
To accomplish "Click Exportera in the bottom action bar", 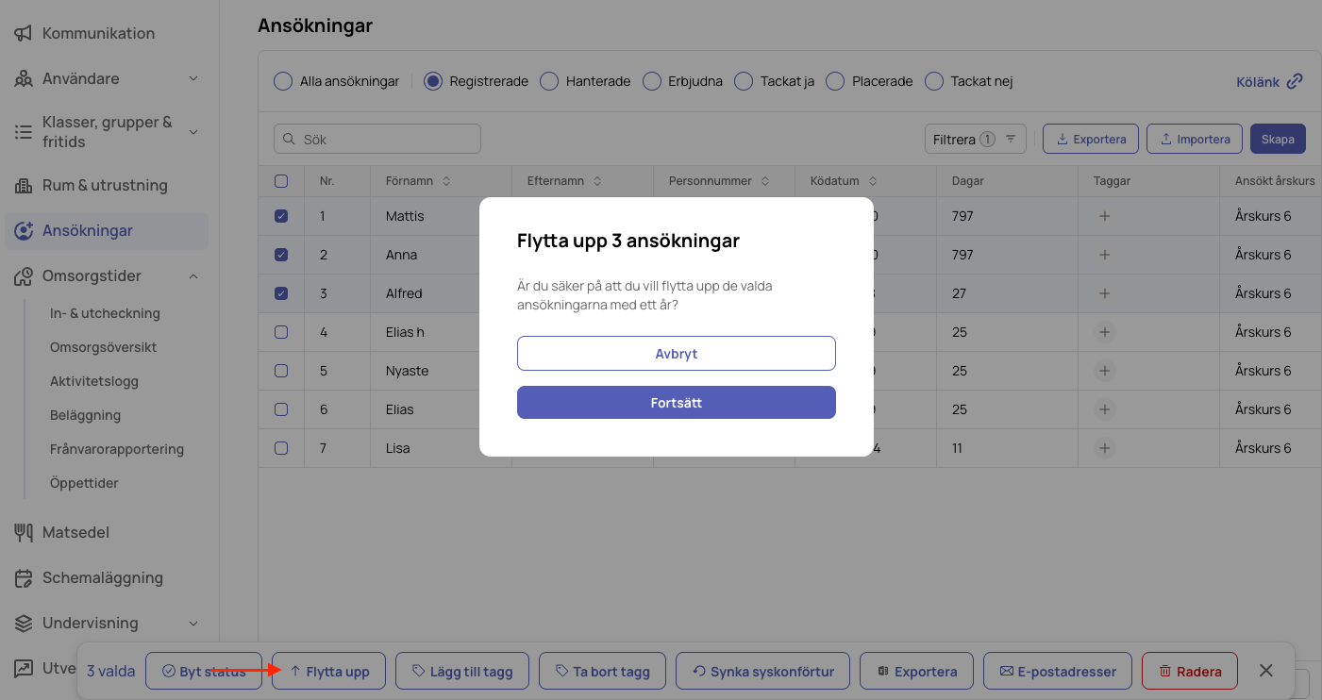I will click(916, 672).
